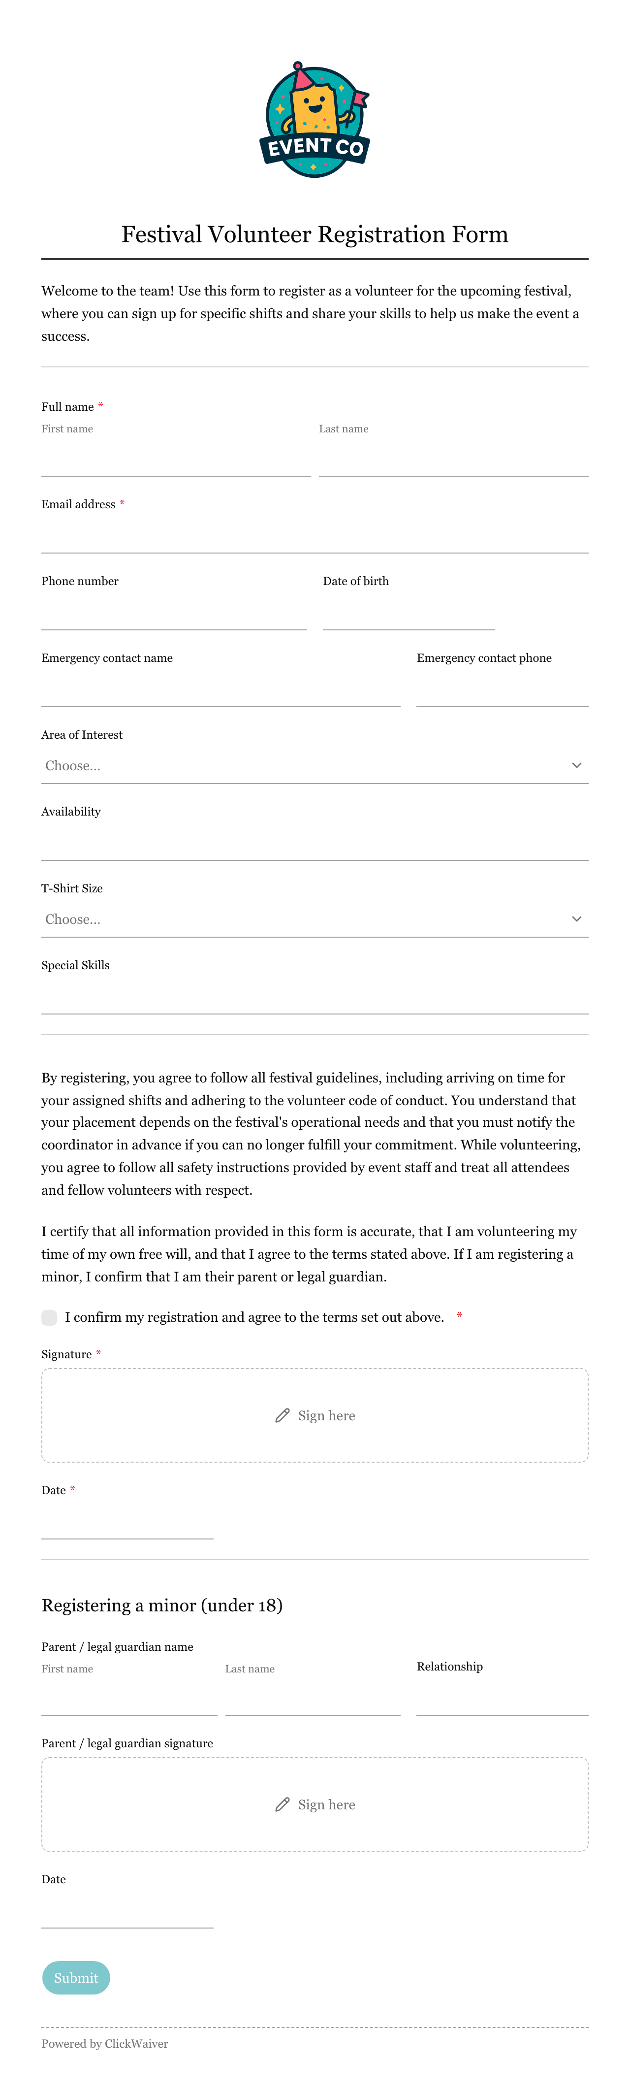Screen dimensions: 630x2094
Task: Expand the T-Shirt Size chevron
Action: point(576,918)
